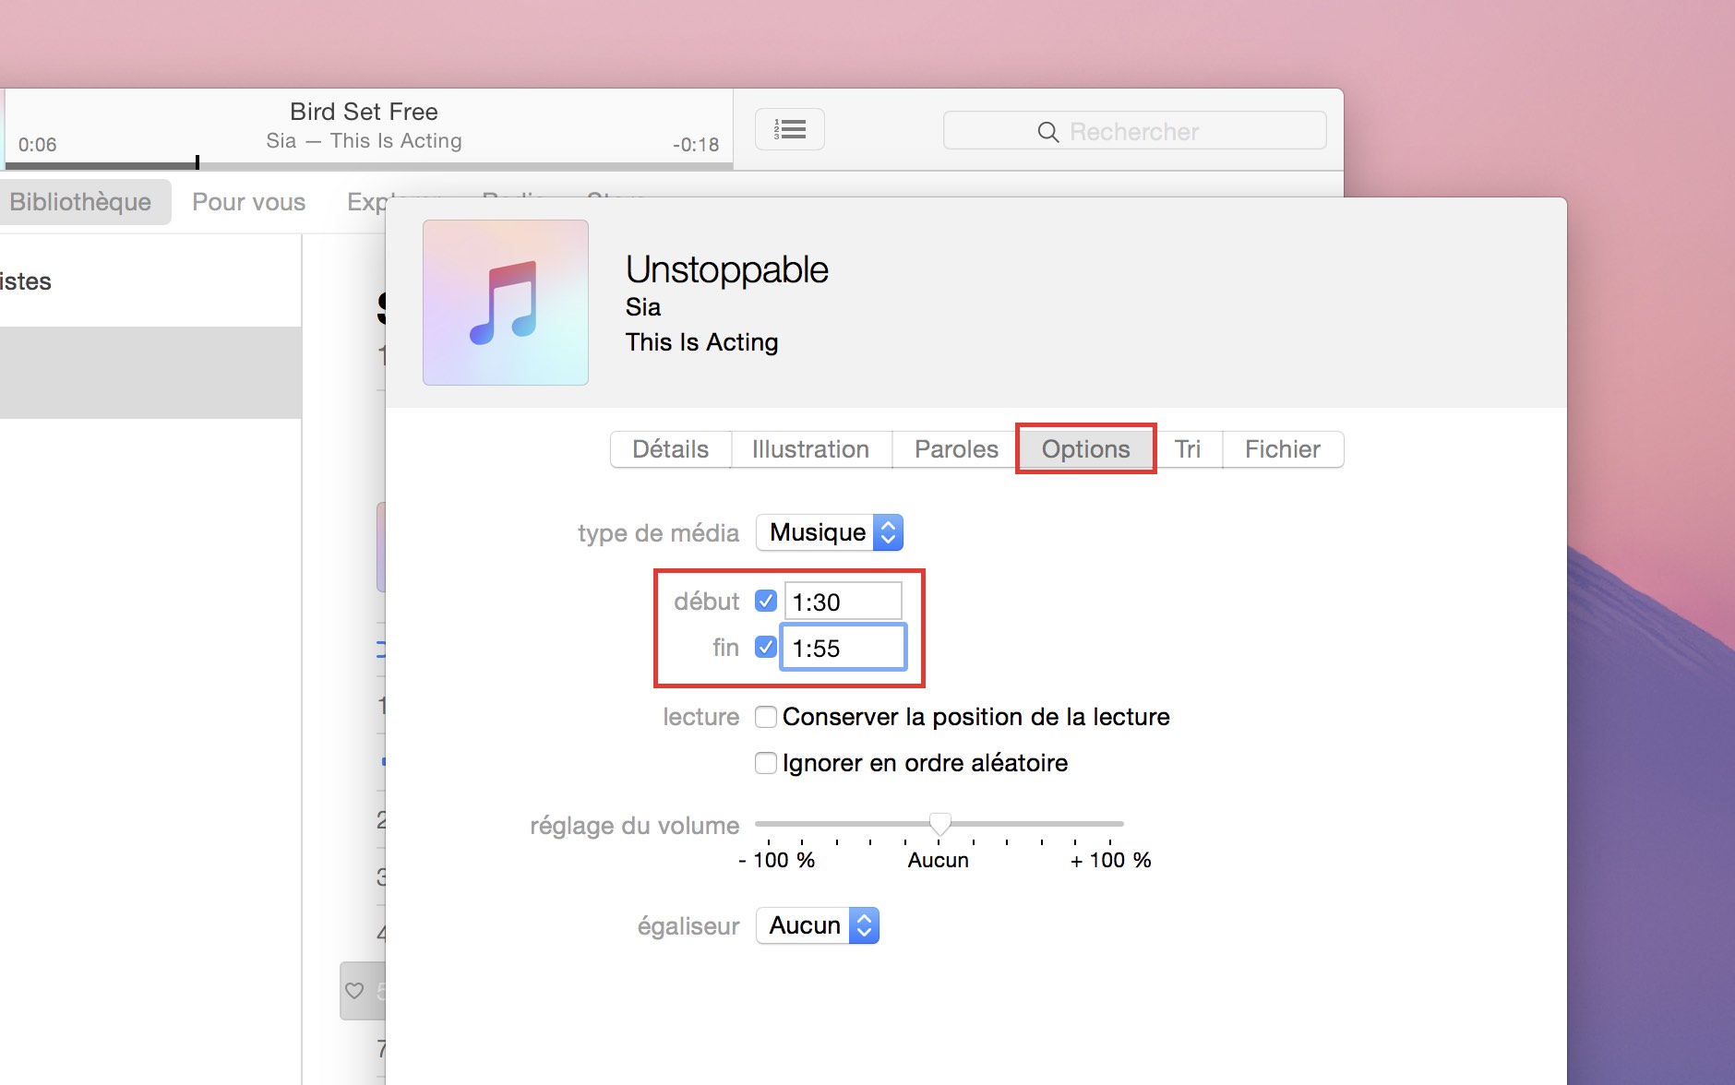Viewport: 1735px width, 1085px height.
Task: Click the -0:18 remaining time
Action: [x=696, y=145]
